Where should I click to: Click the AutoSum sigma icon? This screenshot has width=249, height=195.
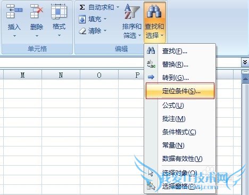pos(82,7)
